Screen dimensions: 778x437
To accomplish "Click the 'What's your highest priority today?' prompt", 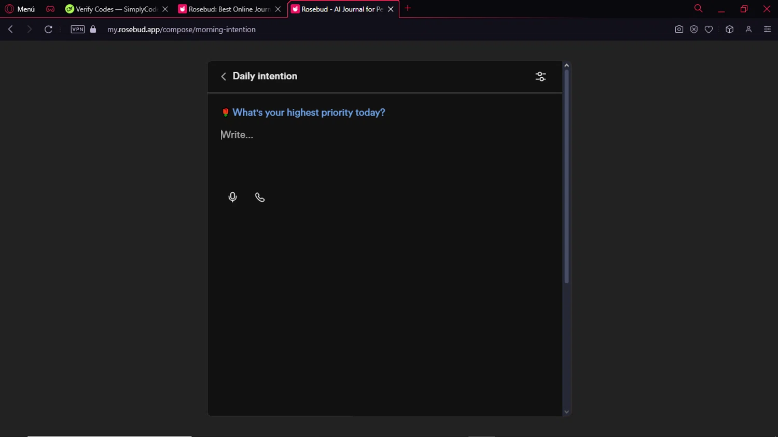I will click(309, 112).
